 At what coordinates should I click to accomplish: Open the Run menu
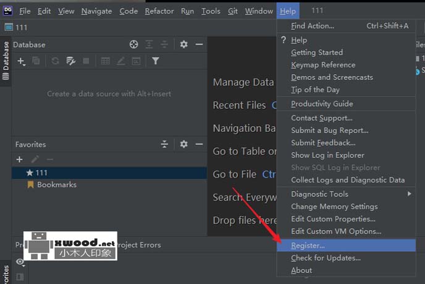click(187, 11)
